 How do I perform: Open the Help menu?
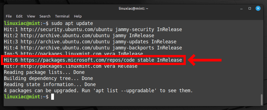78,16
